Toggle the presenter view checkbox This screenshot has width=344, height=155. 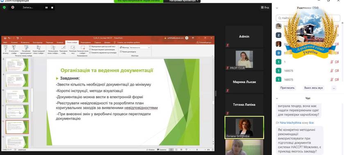point(121,52)
